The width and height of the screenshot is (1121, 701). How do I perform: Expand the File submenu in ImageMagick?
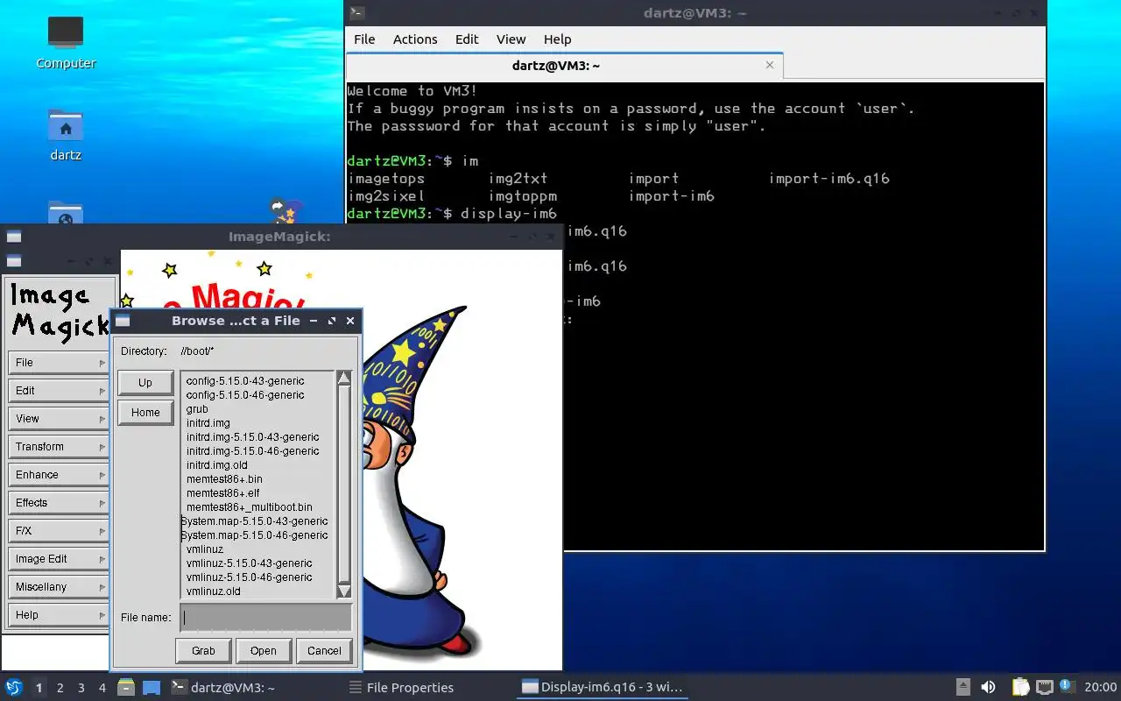(x=58, y=363)
